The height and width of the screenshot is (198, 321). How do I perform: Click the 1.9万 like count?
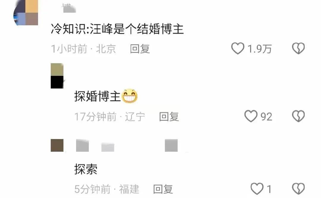point(259,49)
